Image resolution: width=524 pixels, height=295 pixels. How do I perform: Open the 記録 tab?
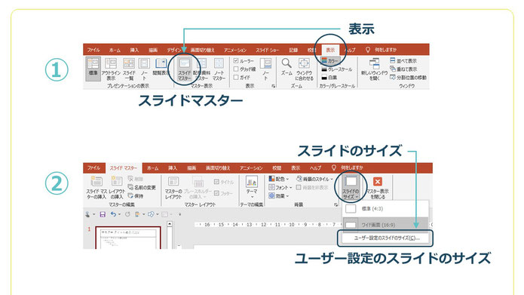[x=293, y=50]
